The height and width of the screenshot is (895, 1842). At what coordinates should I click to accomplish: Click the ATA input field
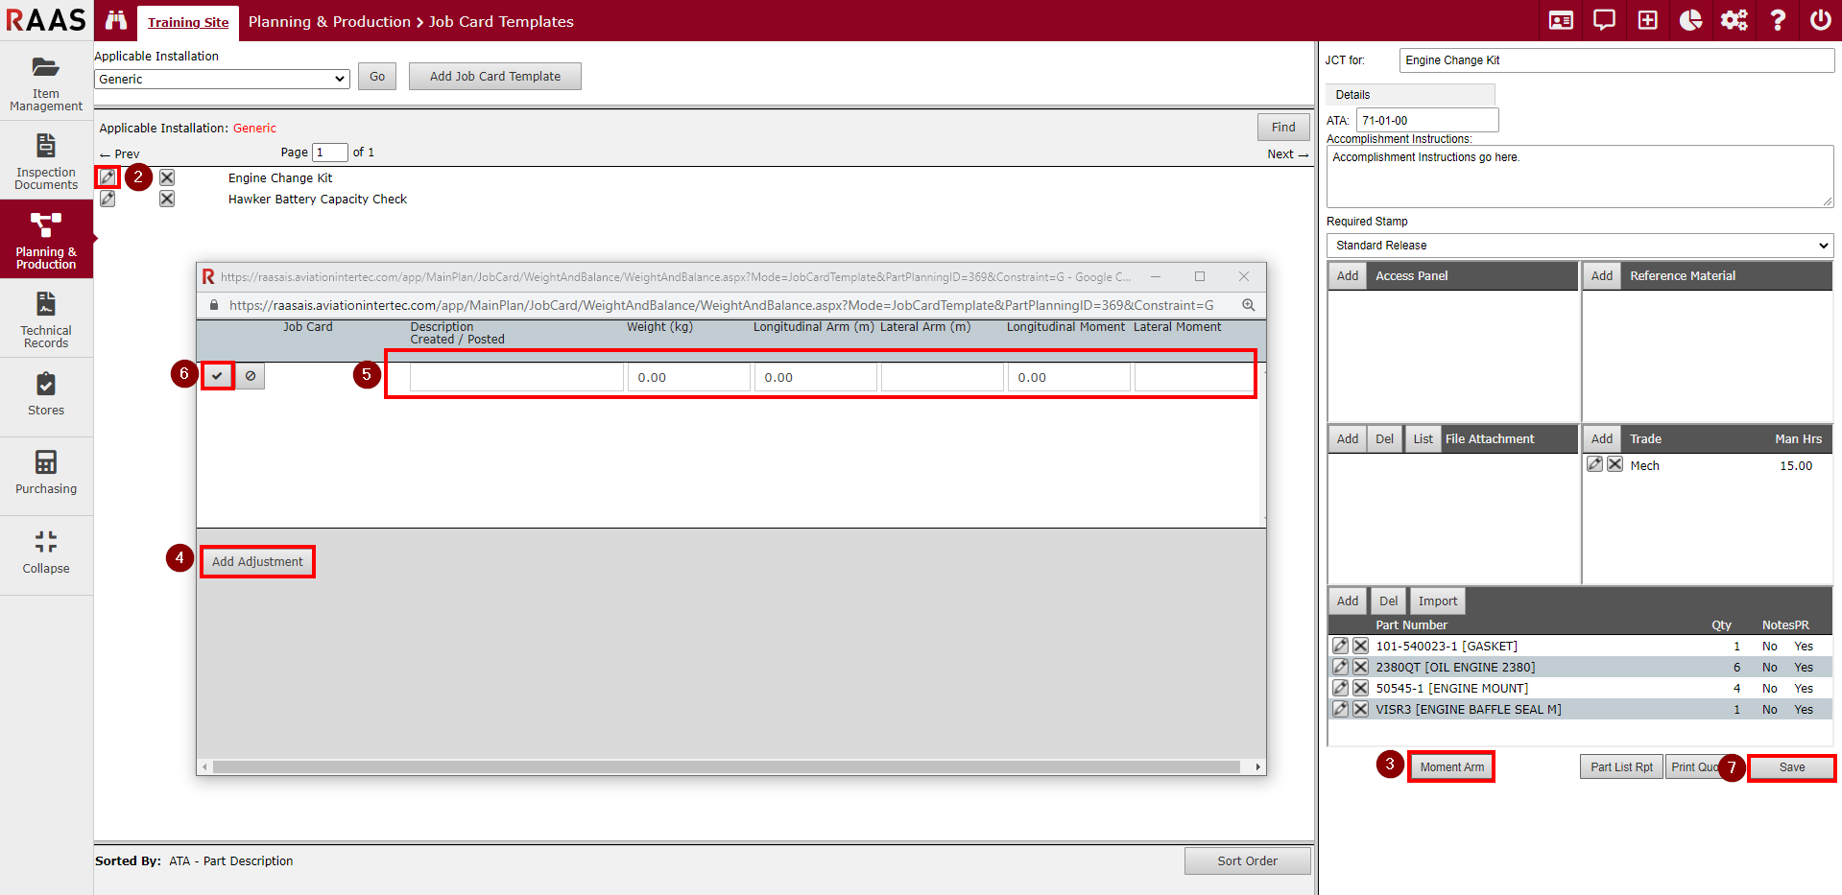[x=1426, y=120]
